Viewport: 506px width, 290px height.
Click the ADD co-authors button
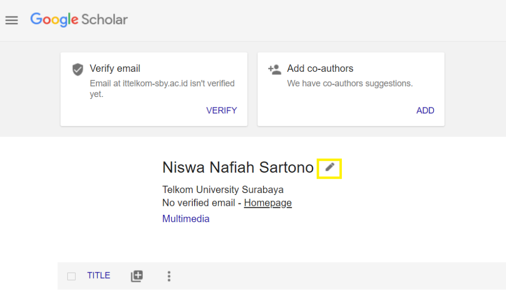(425, 110)
